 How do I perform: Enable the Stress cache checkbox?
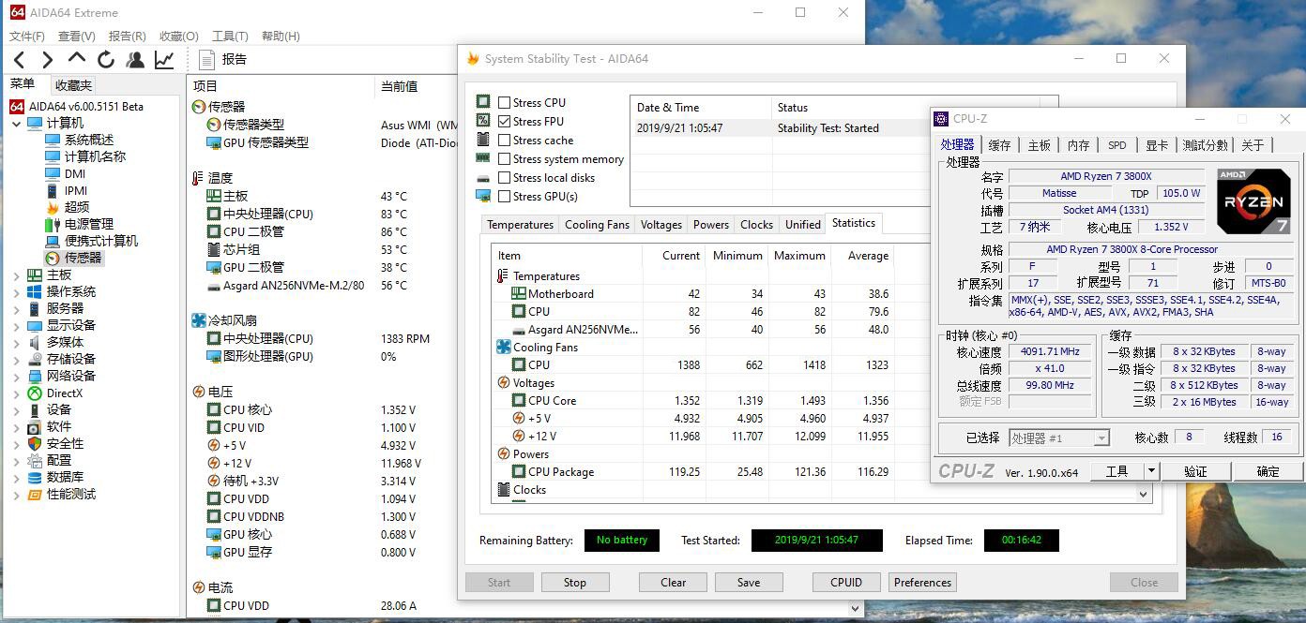[x=505, y=141]
